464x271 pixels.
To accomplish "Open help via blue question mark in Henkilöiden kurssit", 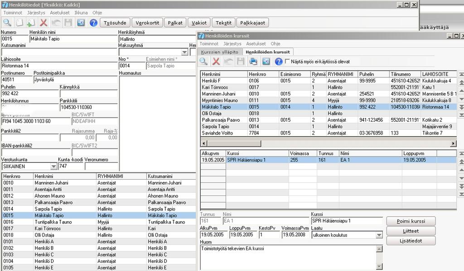I will (279, 61).
